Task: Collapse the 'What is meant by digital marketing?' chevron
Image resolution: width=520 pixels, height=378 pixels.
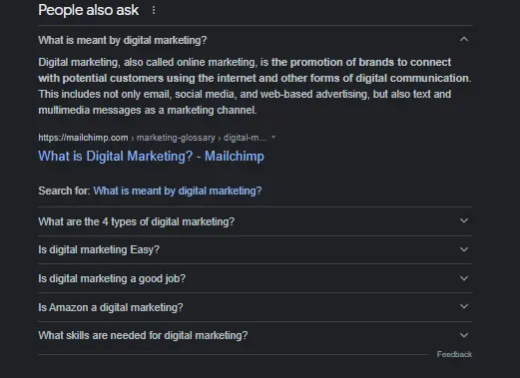Action: 464,40
